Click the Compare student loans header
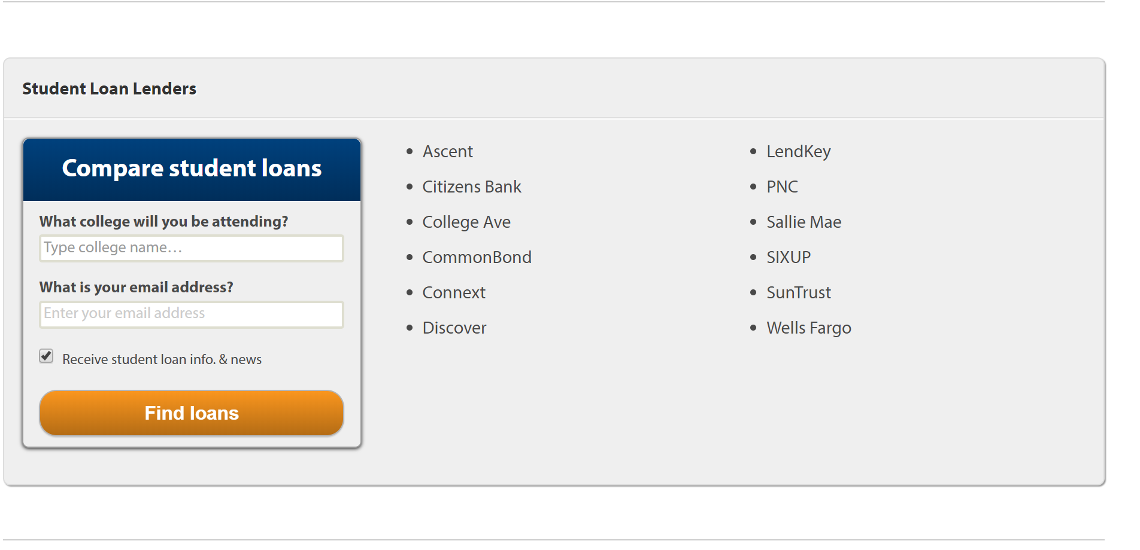The width and height of the screenshot is (1140, 550). point(192,169)
